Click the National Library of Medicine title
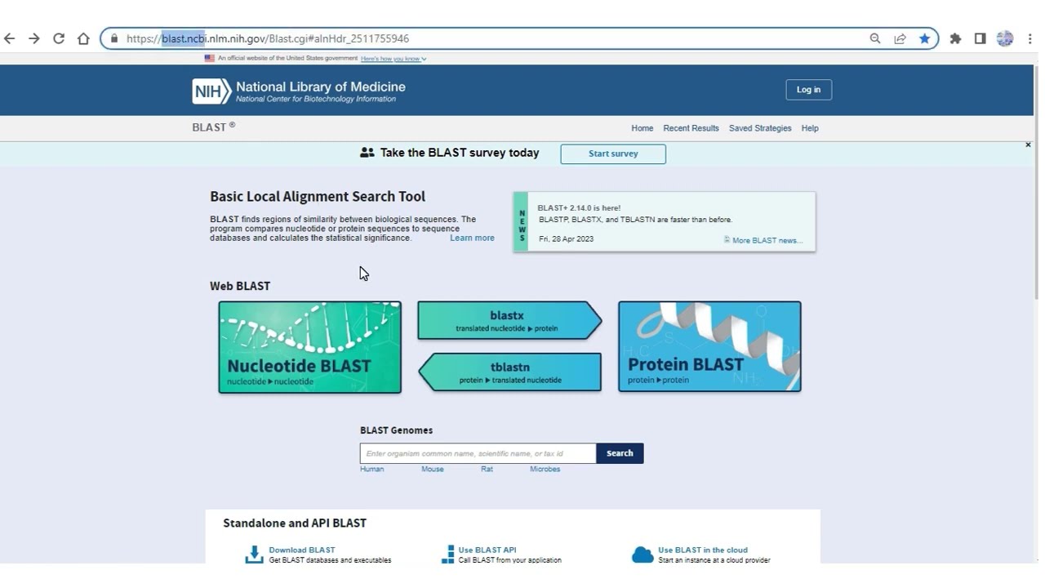Screen dimensions: 1045x588 (x=321, y=87)
